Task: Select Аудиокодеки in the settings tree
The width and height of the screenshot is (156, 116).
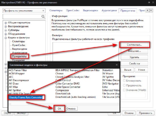Action: (20, 53)
